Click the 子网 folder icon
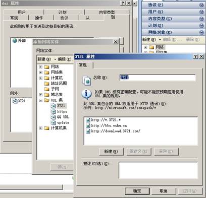Viewport: 206px width, 198px height. 46,89
